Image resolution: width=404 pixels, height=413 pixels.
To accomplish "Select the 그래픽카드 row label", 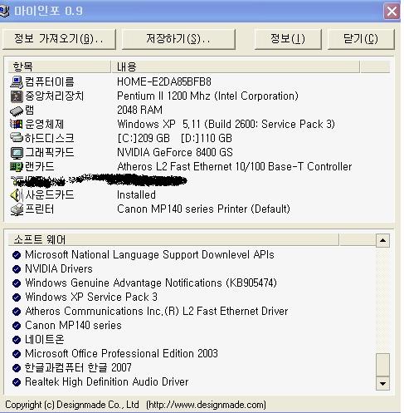I will click(x=50, y=152).
